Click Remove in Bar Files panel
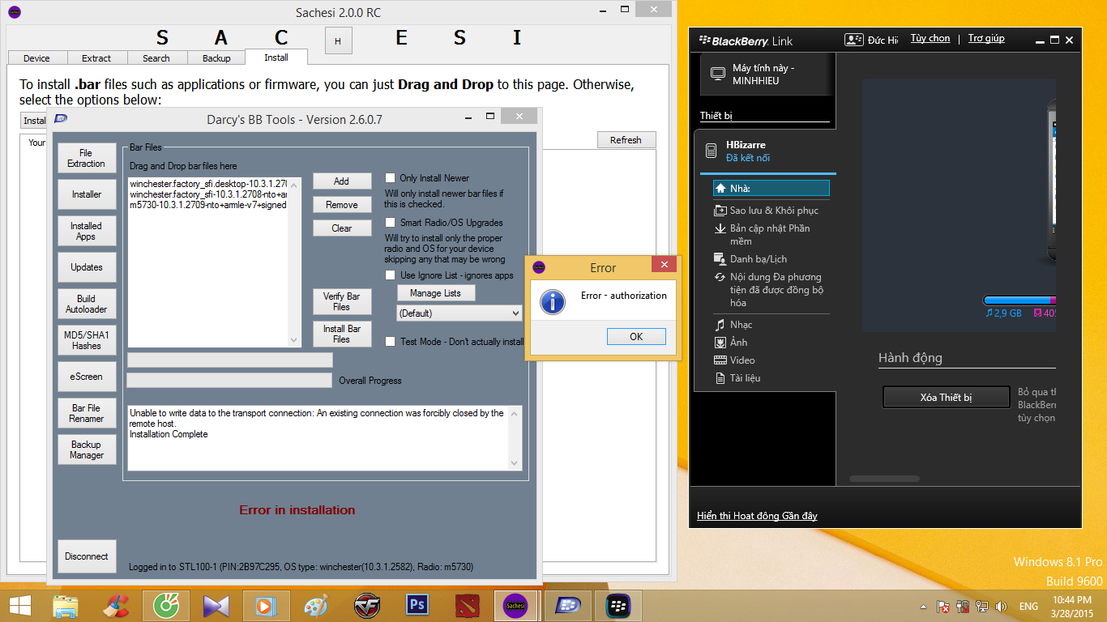 coord(342,205)
